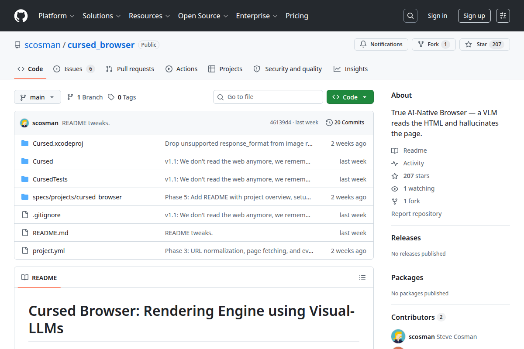Open the 'README tweaks.' latest commit message
Screen dimensions: 524x349
(x=86, y=123)
